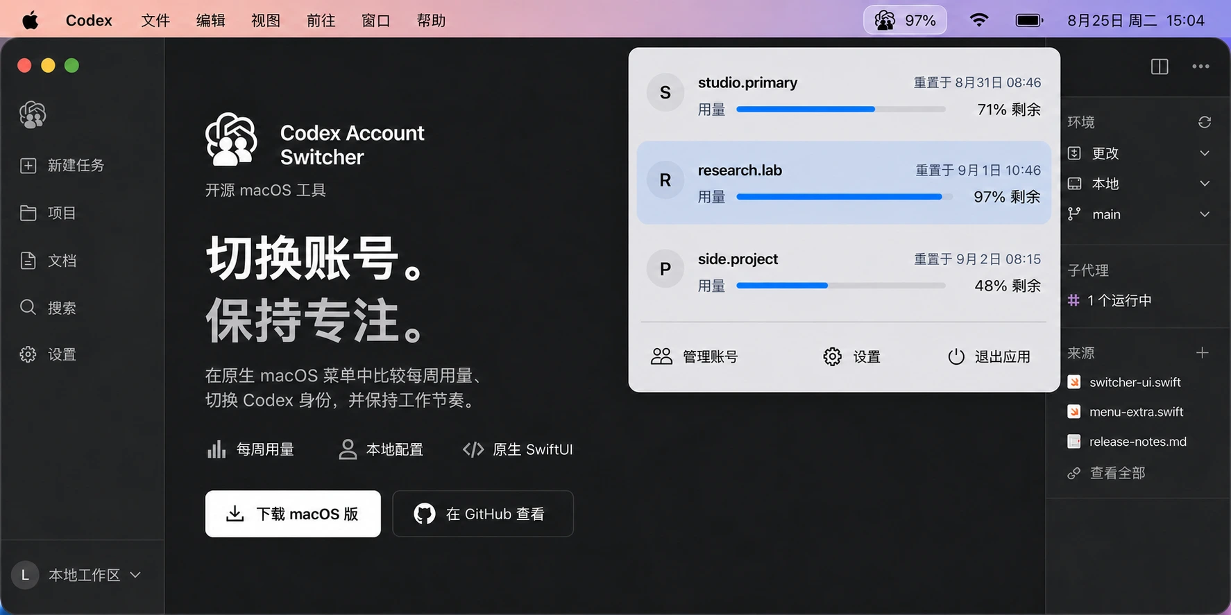Click the 48% 剩余 label for side.project

point(1008,286)
